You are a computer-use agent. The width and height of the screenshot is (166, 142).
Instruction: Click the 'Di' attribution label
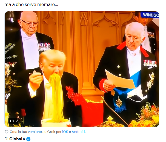pos(7,139)
